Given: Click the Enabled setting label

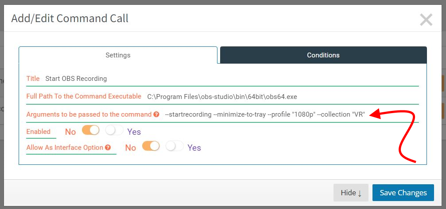Looking at the screenshot, I should tap(39, 132).
